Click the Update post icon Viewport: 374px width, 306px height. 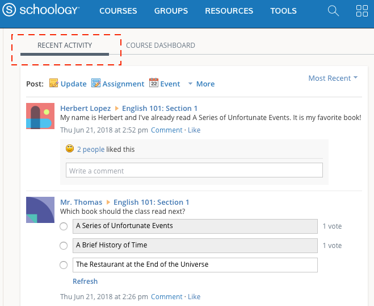point(54,83)
